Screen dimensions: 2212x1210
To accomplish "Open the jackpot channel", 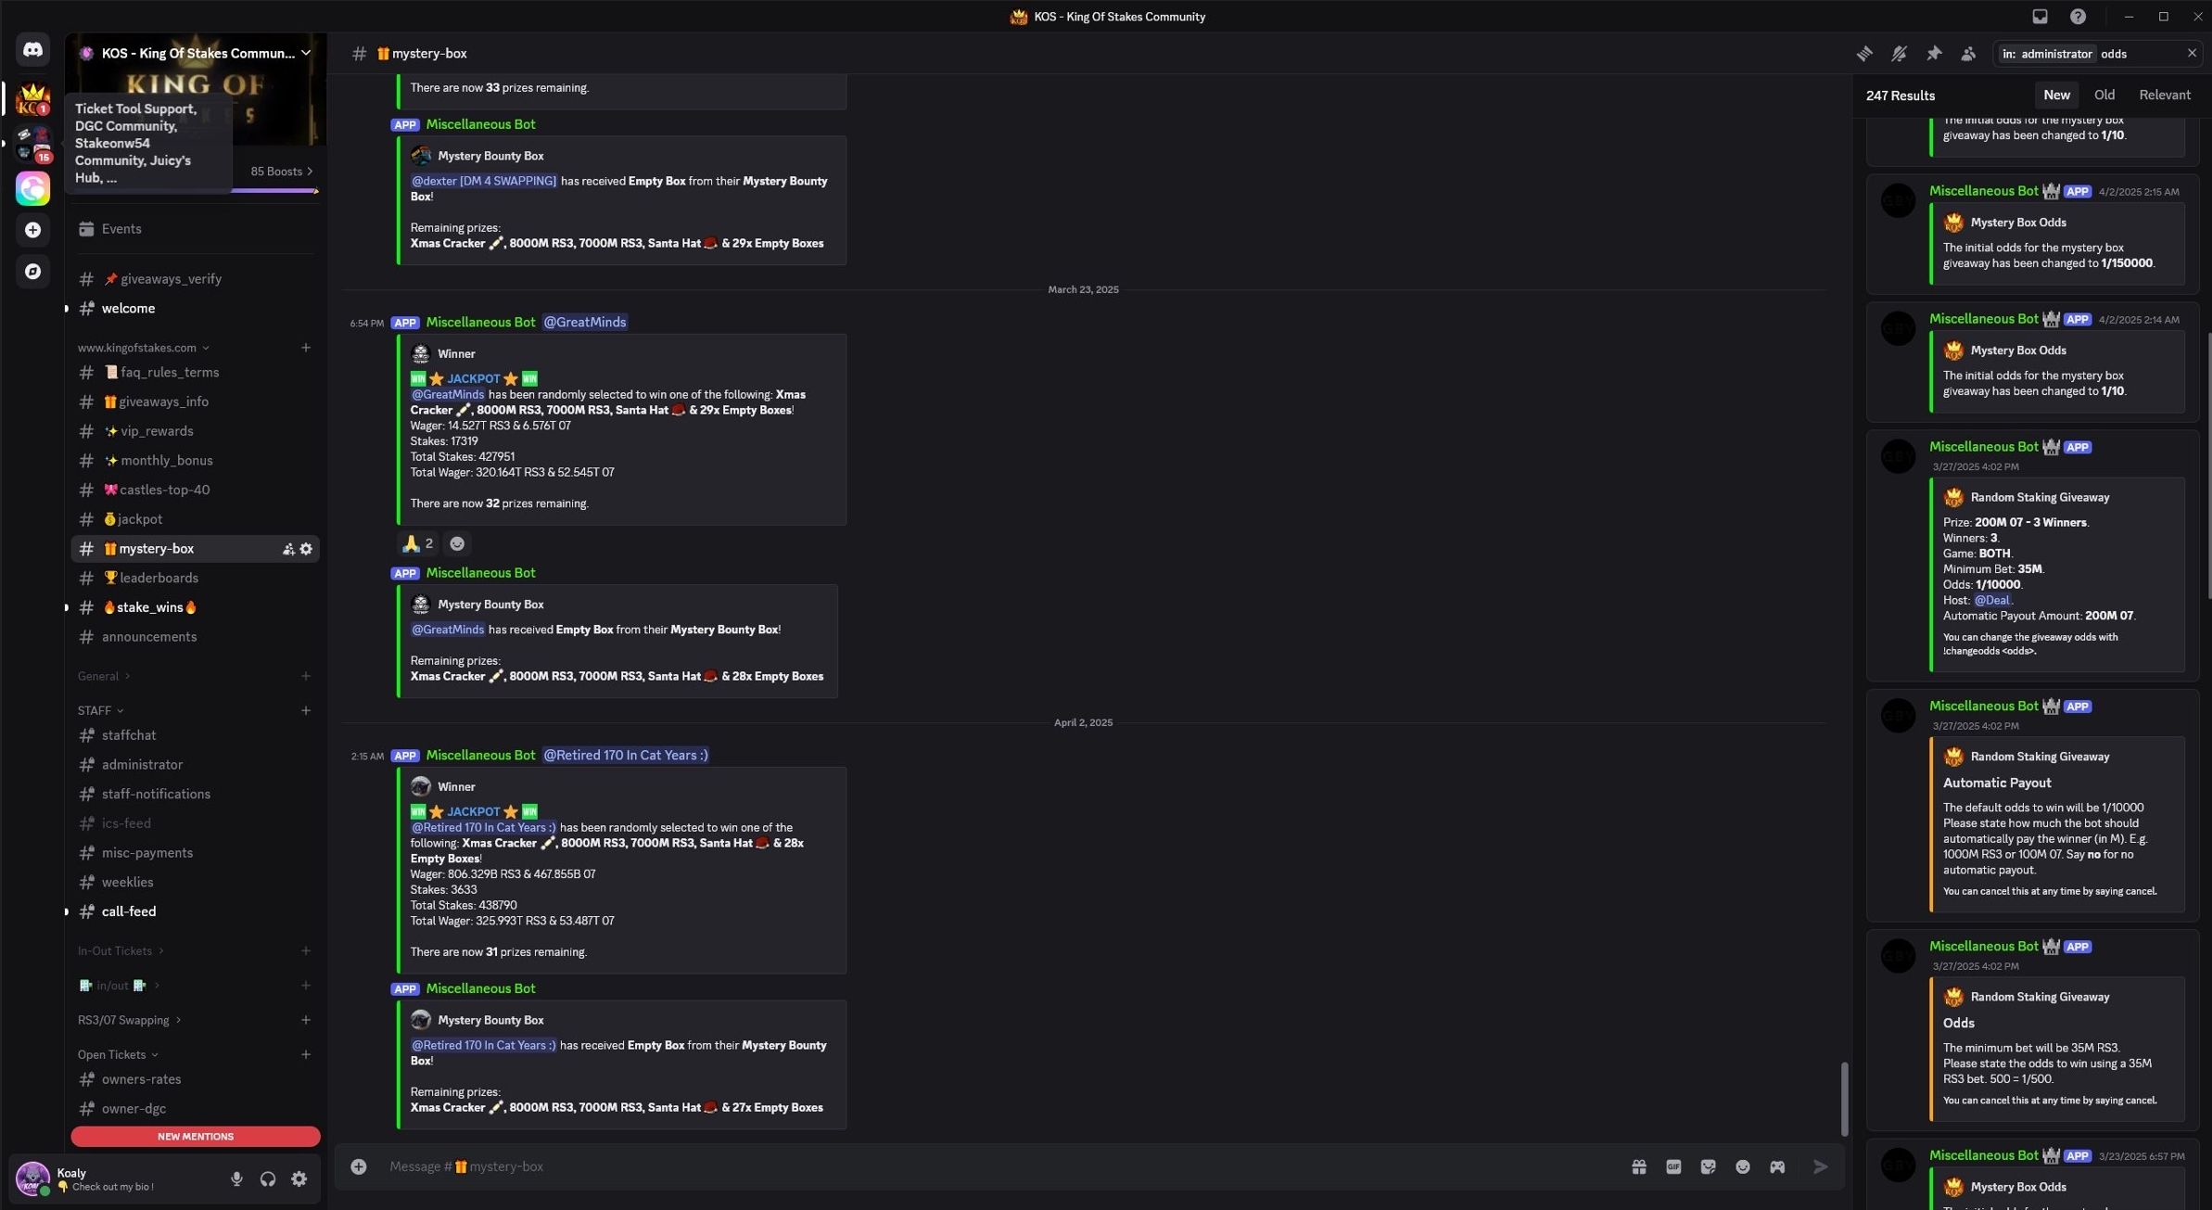I will [x=195, y=519].
